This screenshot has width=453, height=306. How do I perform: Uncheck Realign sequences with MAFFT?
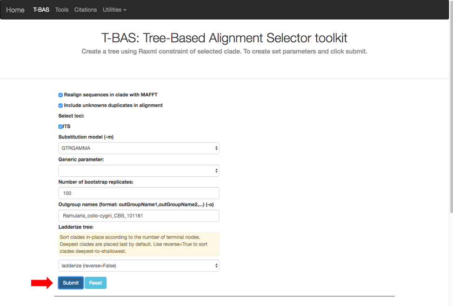click(60, 95)
